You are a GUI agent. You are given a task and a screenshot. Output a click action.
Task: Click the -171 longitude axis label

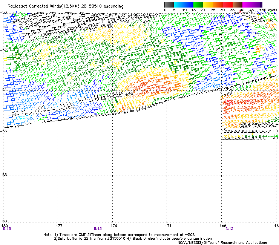[167, 226]
